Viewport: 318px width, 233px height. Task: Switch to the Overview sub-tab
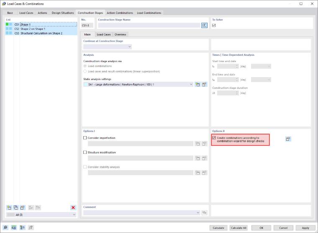[120, 34]
